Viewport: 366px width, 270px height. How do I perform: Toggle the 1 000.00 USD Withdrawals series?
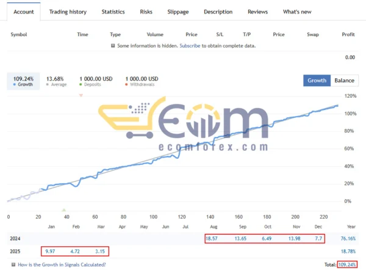(142, 82)
